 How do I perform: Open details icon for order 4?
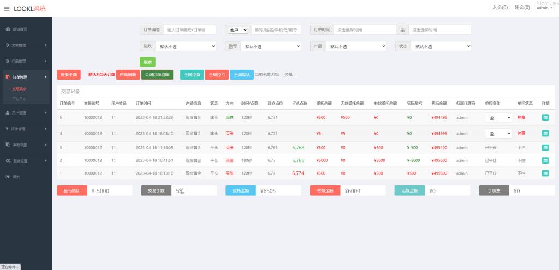[545, 133]
